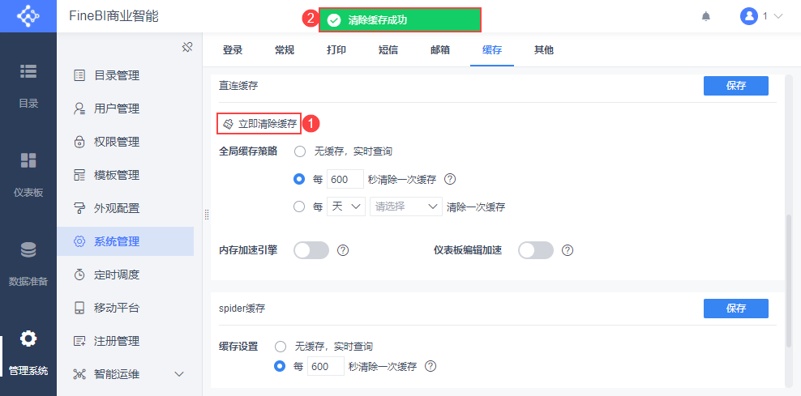
Task: Click help icon beside 内存加速引擎
Action: point(343,250)
